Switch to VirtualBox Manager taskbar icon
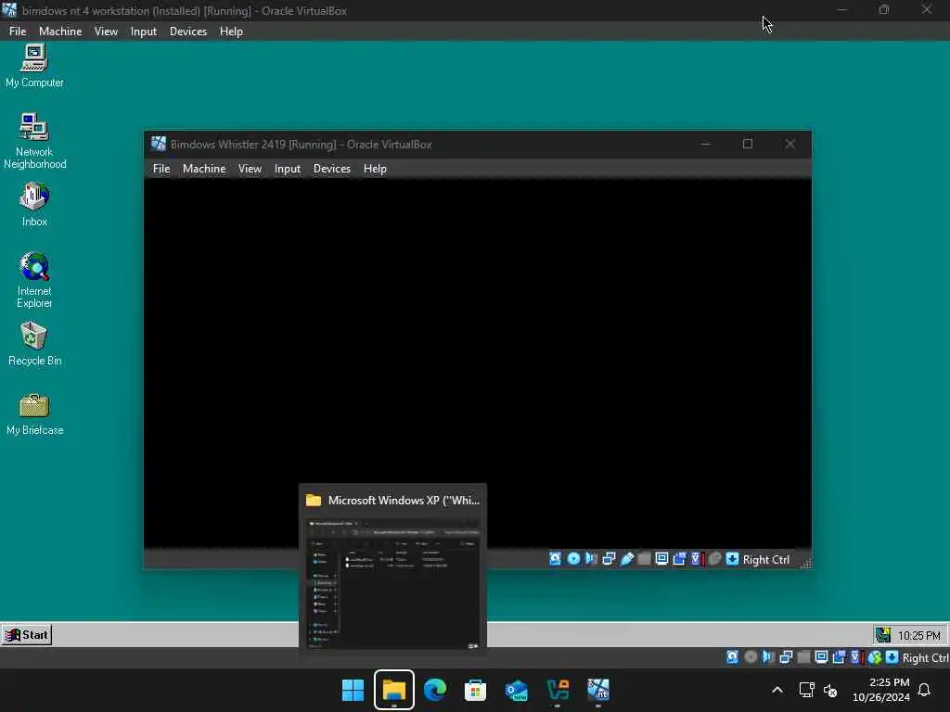 pyautogui.click(x=558, y=690)
